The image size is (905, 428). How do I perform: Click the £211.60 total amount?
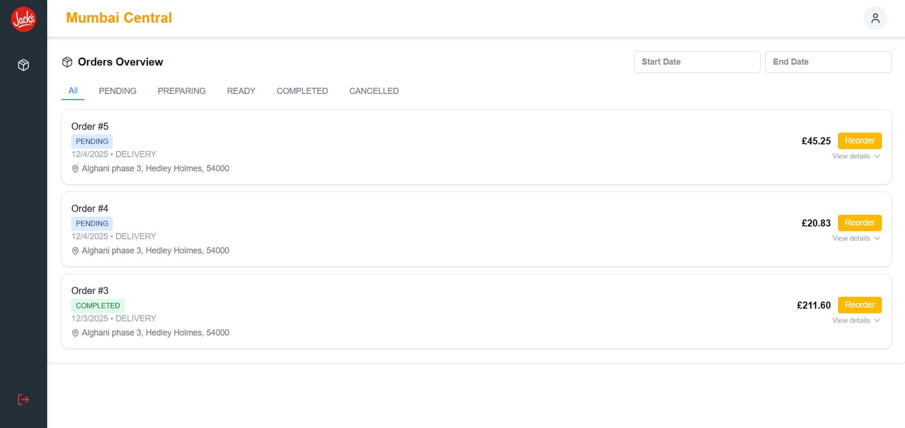pyautogui.click(x=813, y=305)
